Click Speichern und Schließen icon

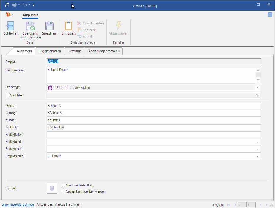(30, 26)
